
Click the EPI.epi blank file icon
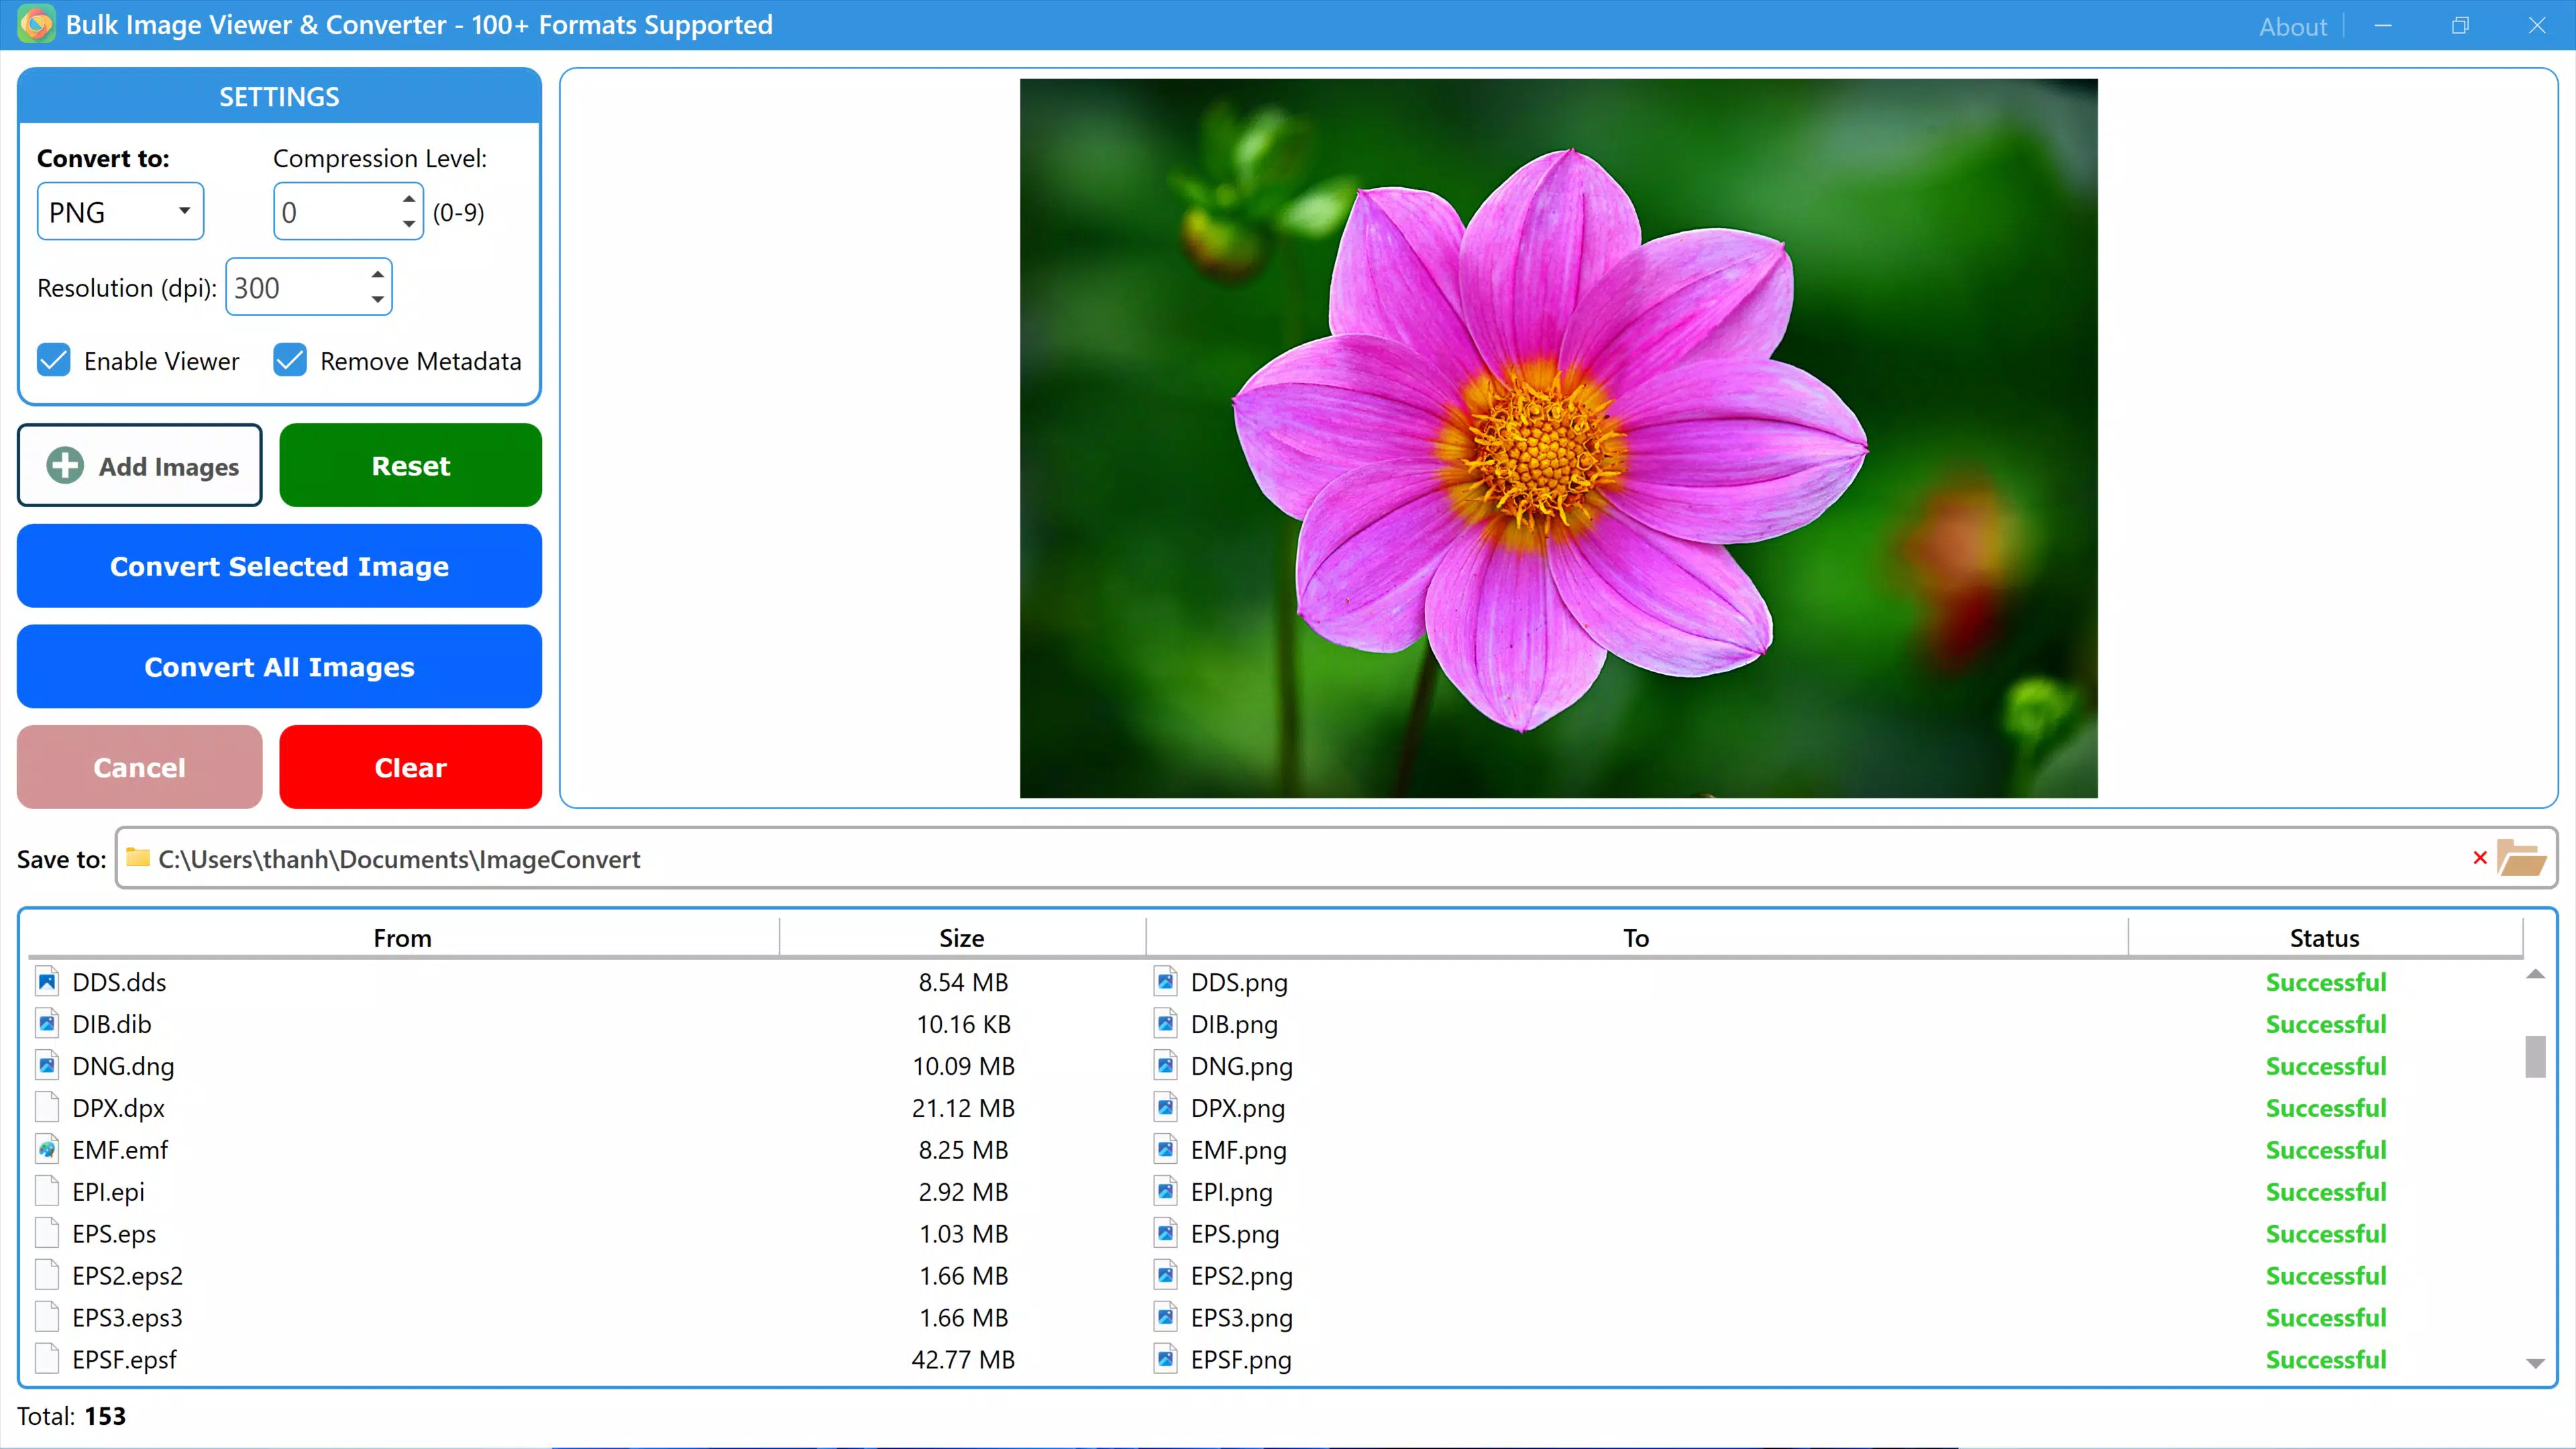[47, 1191]
